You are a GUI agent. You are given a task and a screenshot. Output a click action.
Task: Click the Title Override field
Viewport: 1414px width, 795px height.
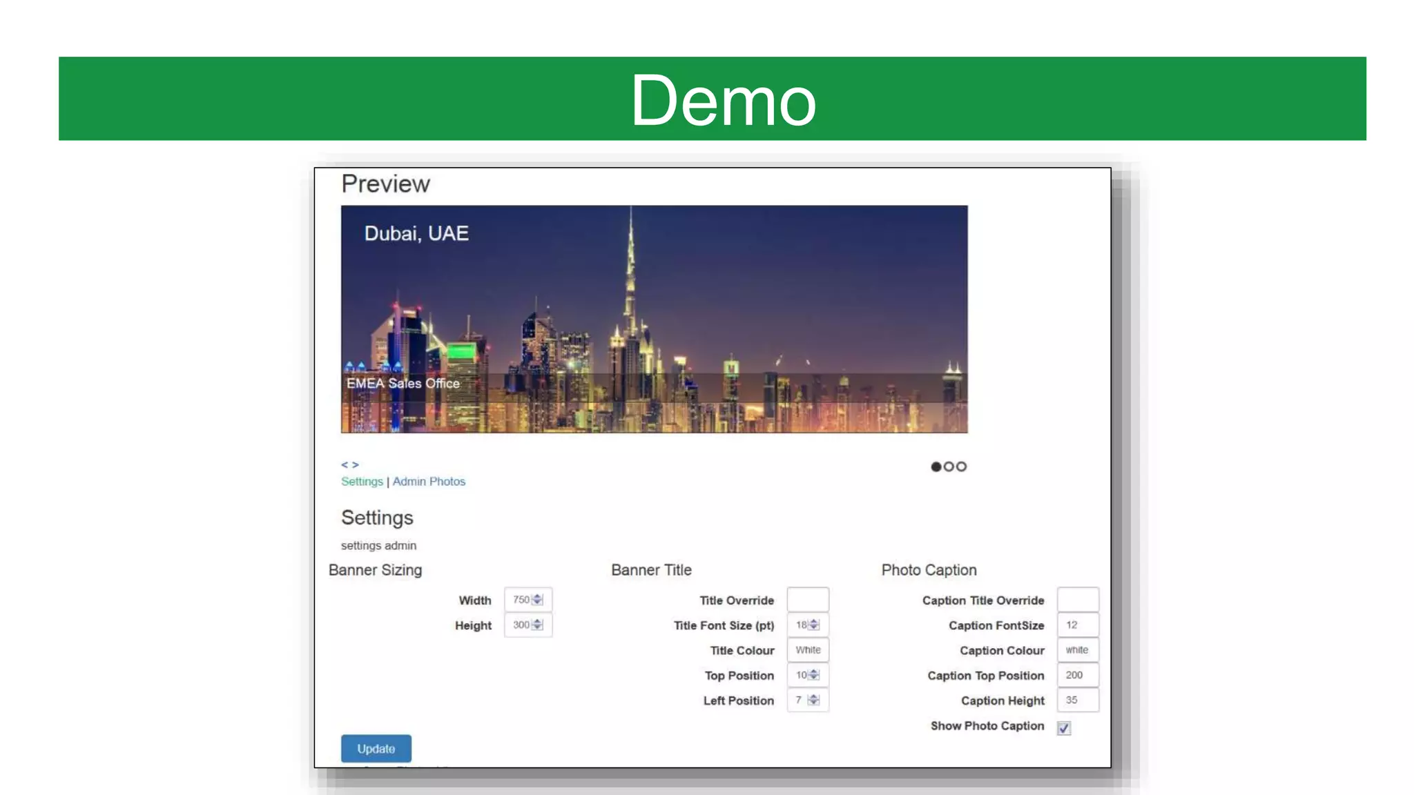tap(808, 600)
